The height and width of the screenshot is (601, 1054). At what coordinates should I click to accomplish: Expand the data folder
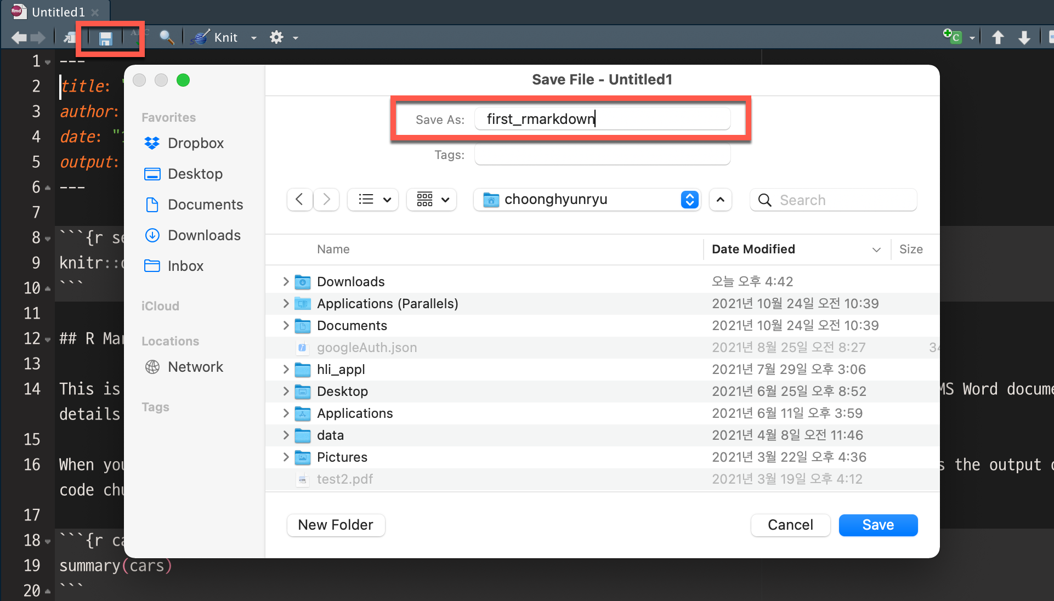(286, 435)
